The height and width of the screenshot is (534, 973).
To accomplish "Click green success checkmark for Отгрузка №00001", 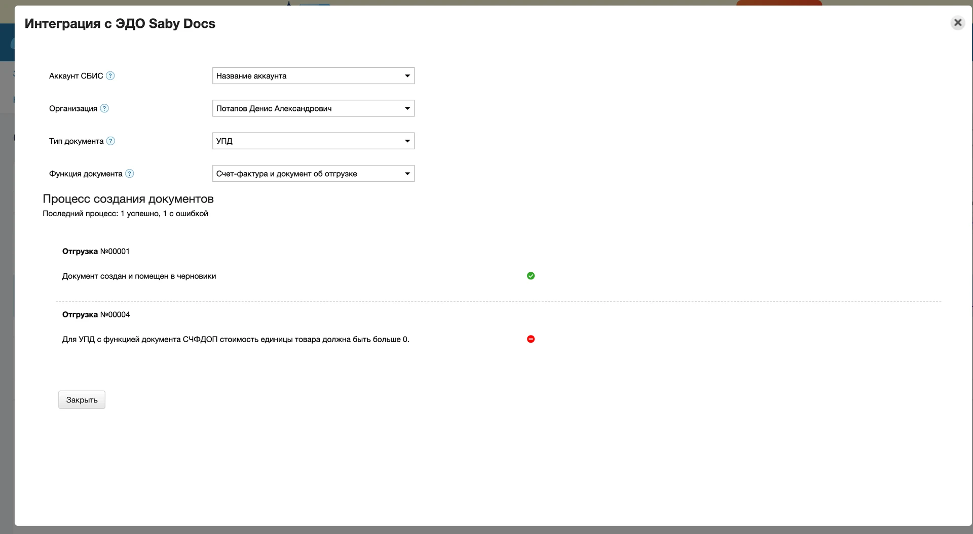I will coord(531,276).
